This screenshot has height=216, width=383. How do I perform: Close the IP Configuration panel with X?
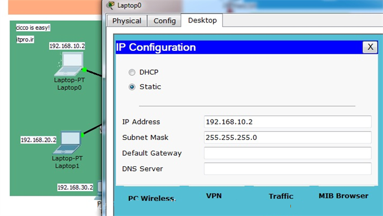(x=370, y=47)
